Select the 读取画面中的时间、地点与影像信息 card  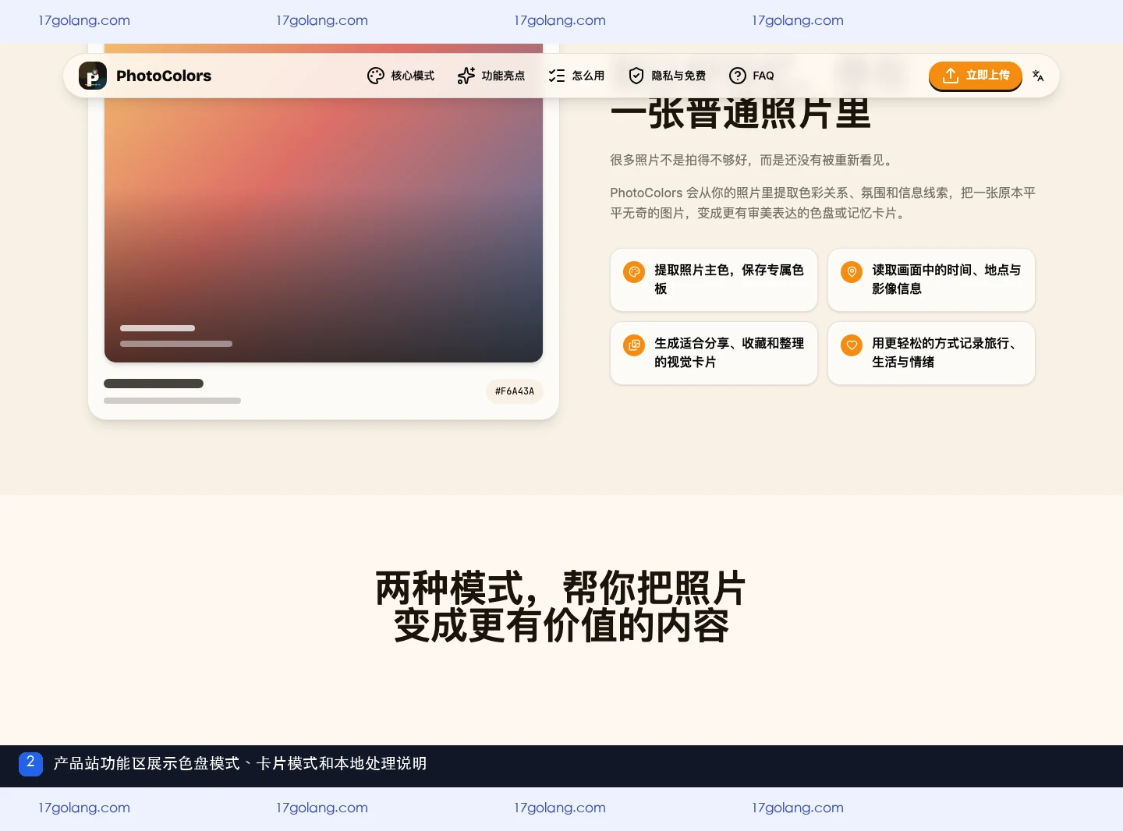(931, 280)
